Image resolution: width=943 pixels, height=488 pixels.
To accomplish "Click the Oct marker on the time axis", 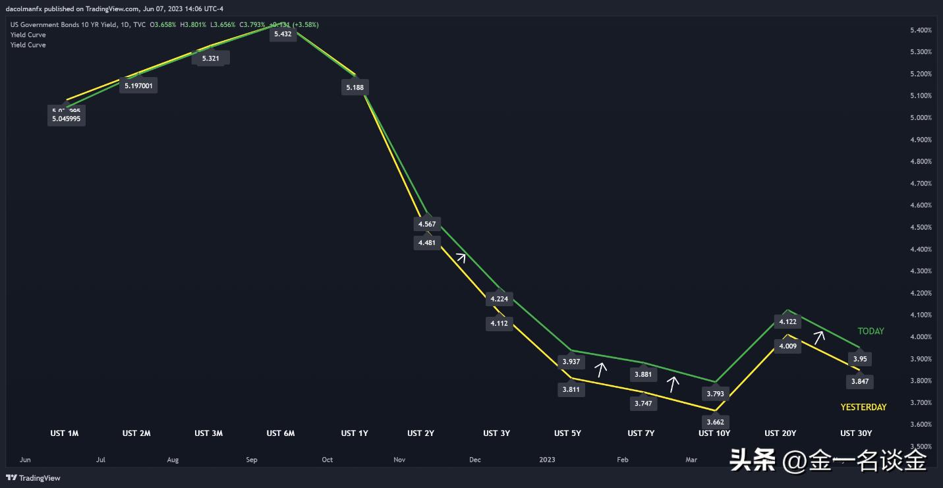I will coord(328,460).
